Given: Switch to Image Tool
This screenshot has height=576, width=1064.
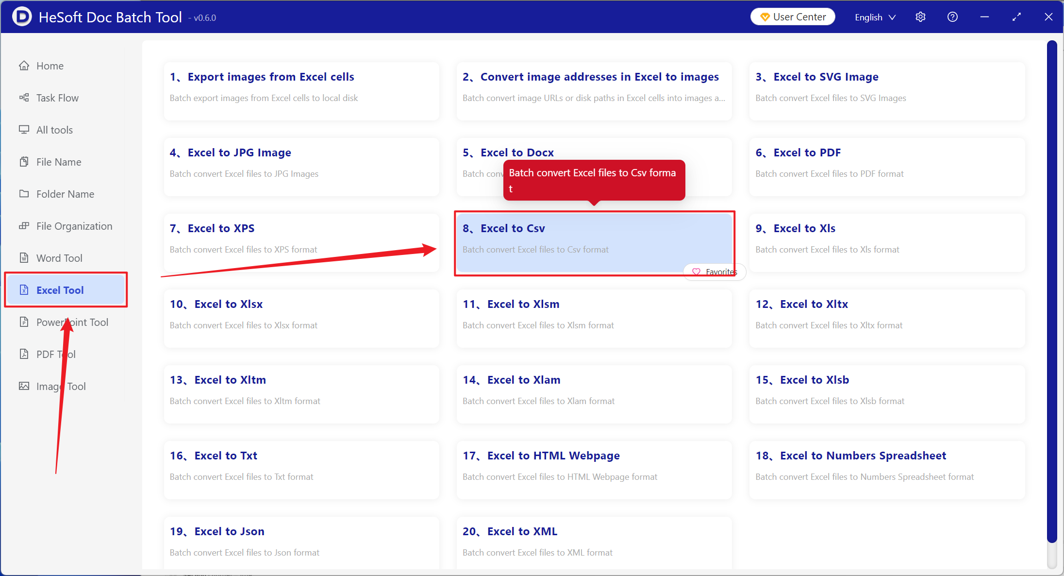Looking at the screenshot, I should (x=66, y=386).
